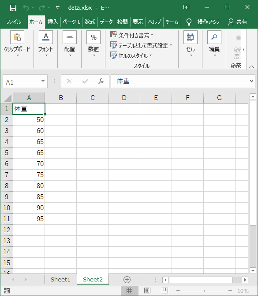Click the Enter checkmark formula button

[85, 81]
